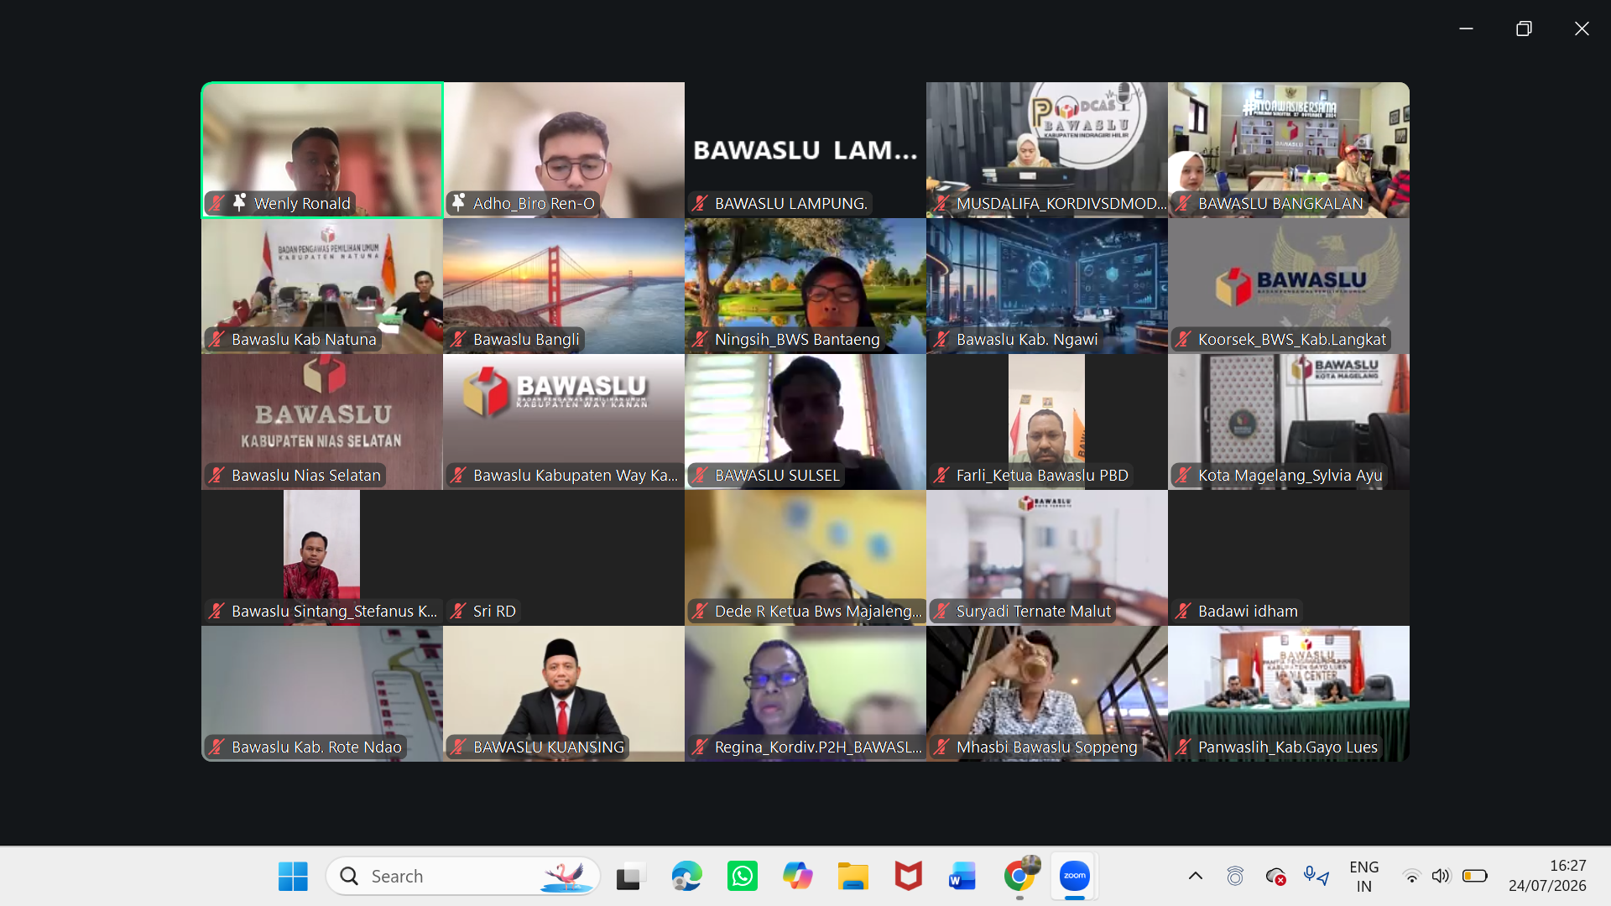Show hidden icons in the system tray

click(x=1196, y=876)
